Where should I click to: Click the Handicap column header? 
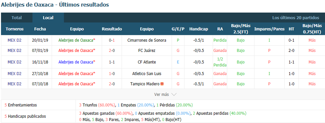[x=198, y=29]
